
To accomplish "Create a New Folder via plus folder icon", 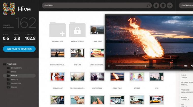I will [x=57, y=30].
